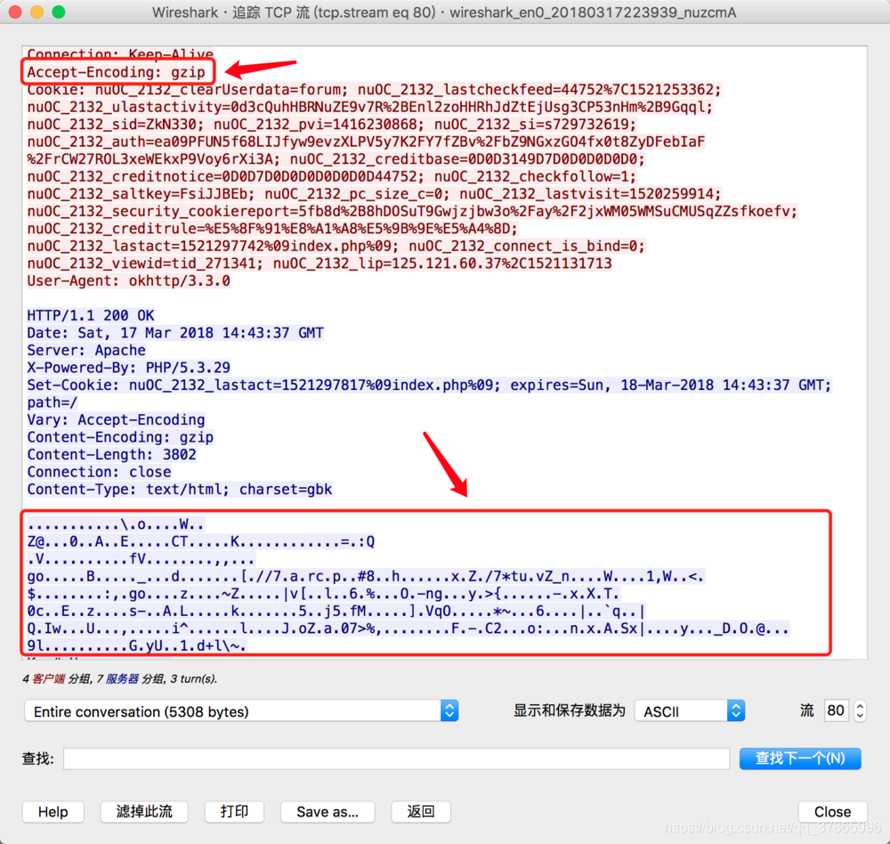Minimize the window with the yellow button
The width and height of the screenshot is (890, 844).
pos(36,12)
